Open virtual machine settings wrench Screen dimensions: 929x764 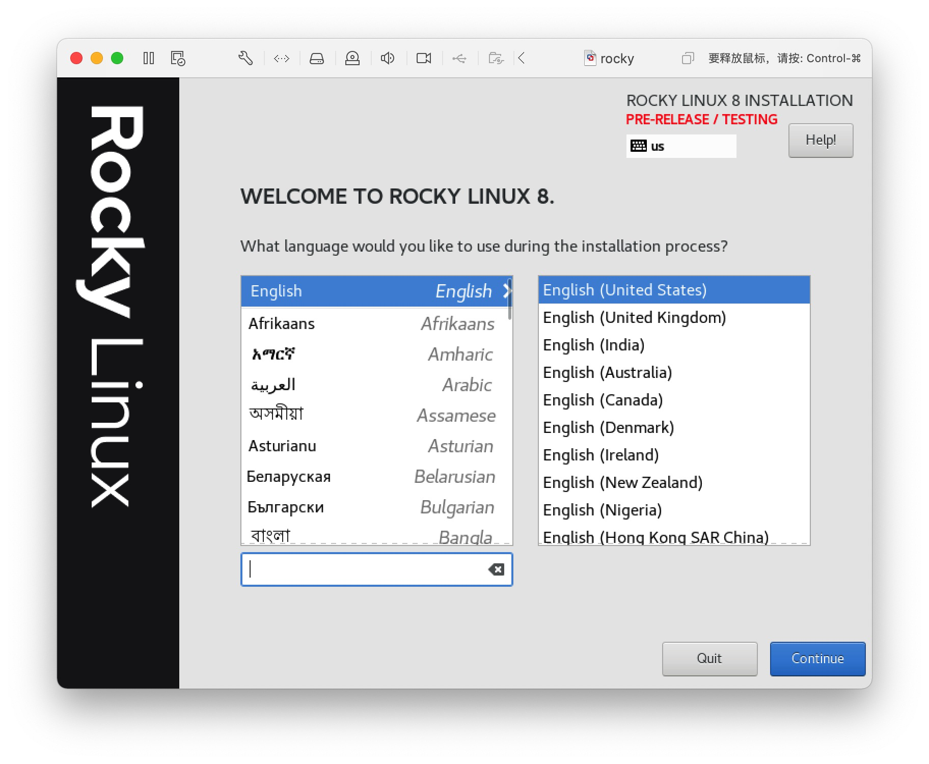[245, 59]
